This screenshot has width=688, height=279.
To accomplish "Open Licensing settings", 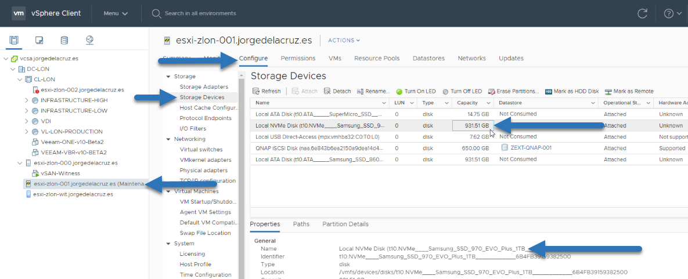I will pyautogui.click(x=192, y=254).
